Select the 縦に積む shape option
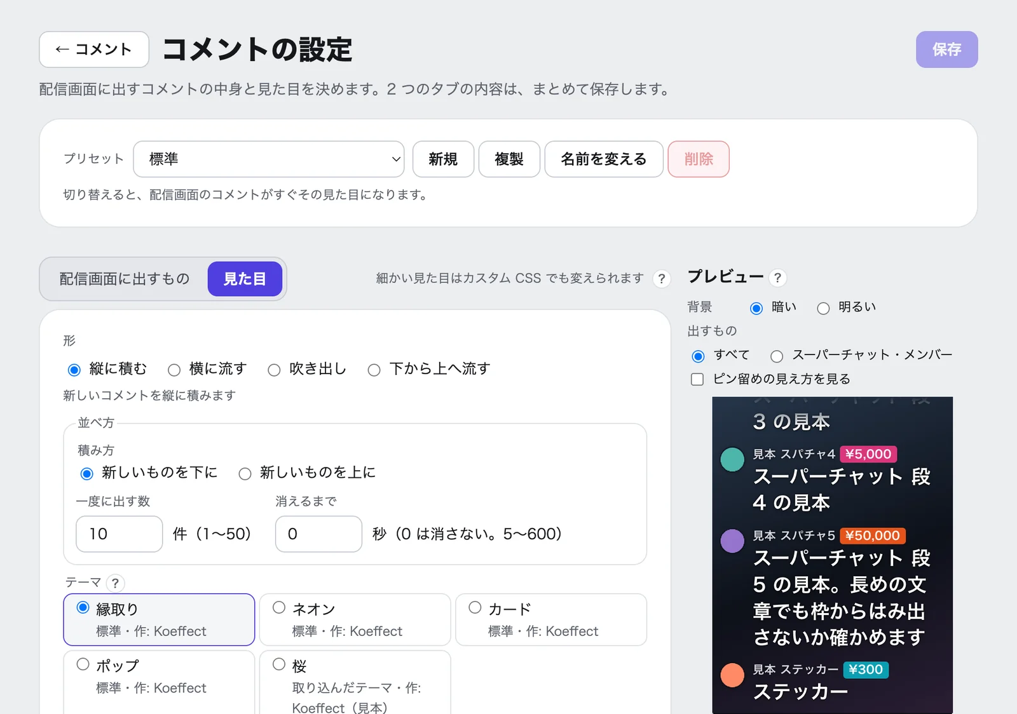Screen dimensions: 1017x714 (107, 369)
